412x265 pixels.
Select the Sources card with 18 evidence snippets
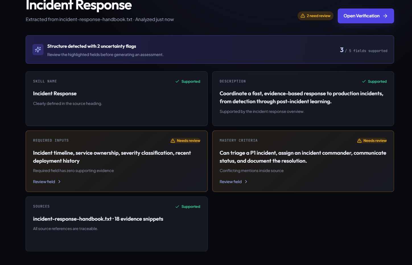(117, 224)
